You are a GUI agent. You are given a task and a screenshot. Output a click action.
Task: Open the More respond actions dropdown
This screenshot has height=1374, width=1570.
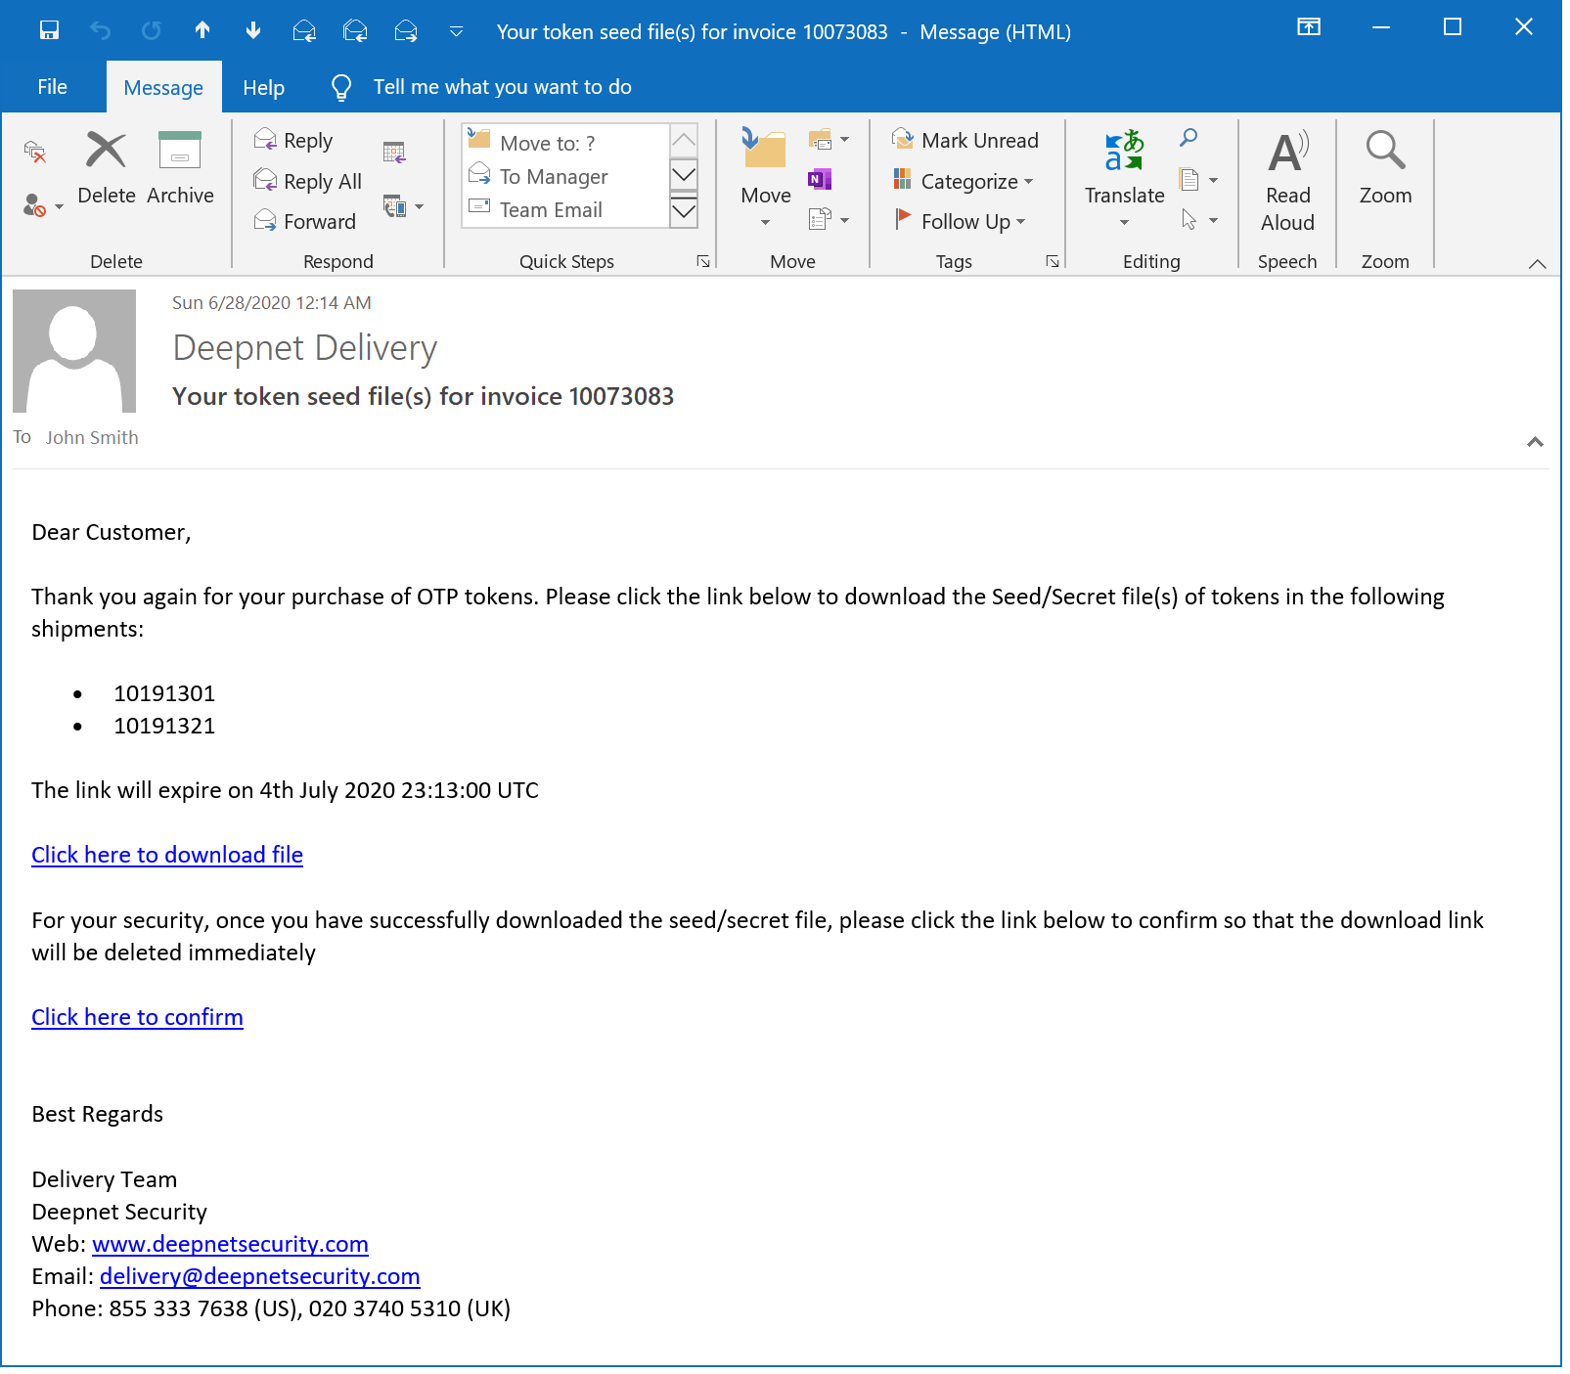(x=403, y=206)
